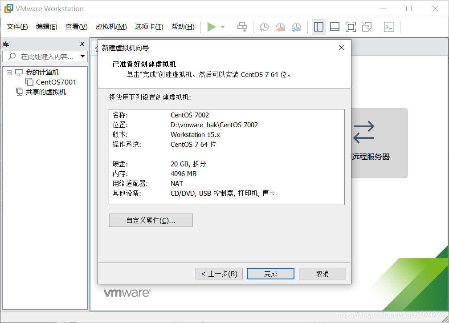
Task: Click the Revert to Snapshot icon
Action: click(x=280, y=27)
